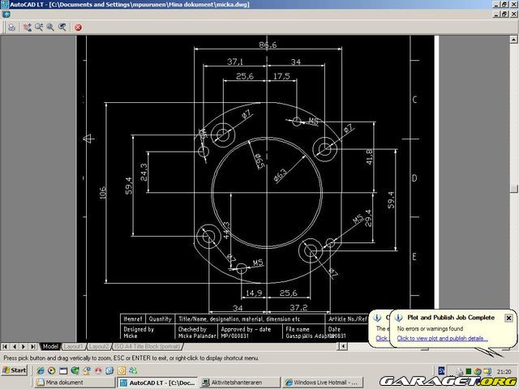Switch to the Model tab
519x389 pixels.
(x=51, y=346)
